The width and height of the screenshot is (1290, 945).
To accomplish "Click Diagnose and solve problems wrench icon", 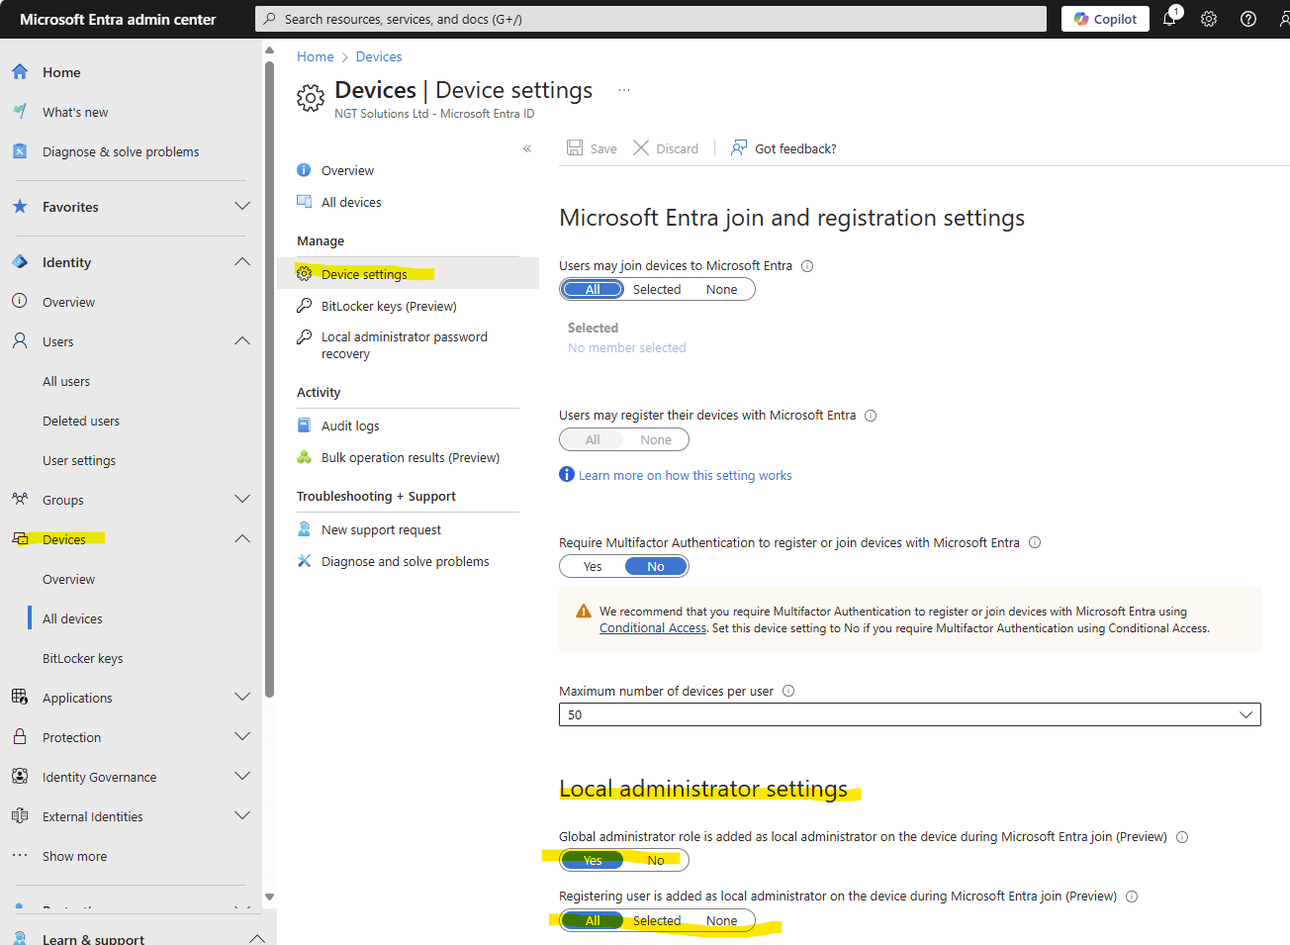I will point(305,561).
